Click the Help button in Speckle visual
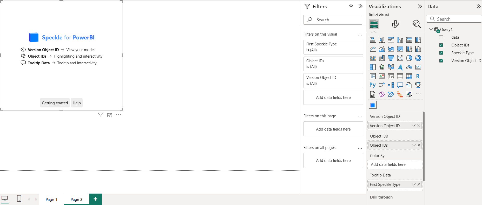 click(77, 103)
